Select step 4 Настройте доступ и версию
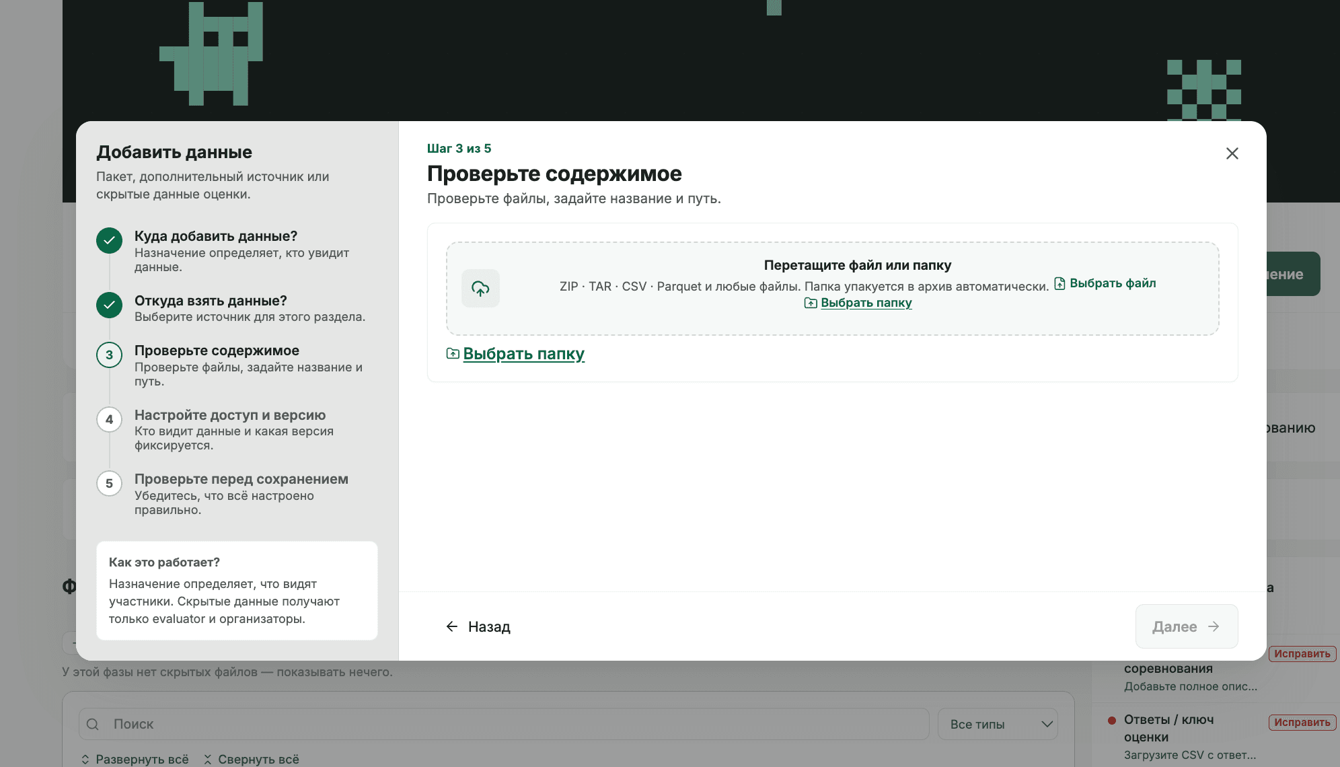1340x767 pixels. tap(235, 429)
